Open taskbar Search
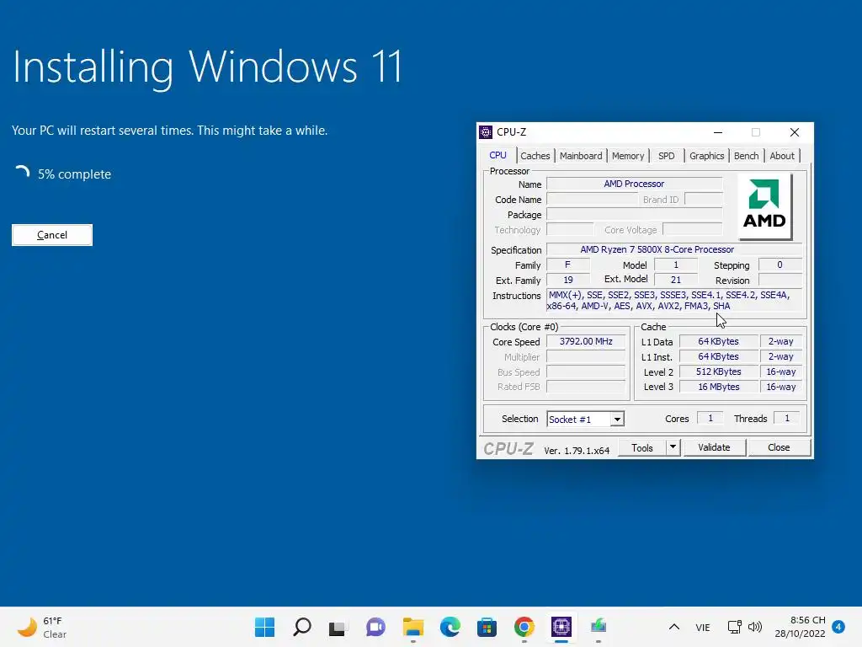 coord(302,627)
